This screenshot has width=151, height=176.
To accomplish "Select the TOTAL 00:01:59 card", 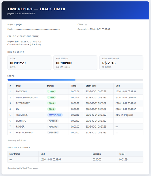I will tap(29, 63).
